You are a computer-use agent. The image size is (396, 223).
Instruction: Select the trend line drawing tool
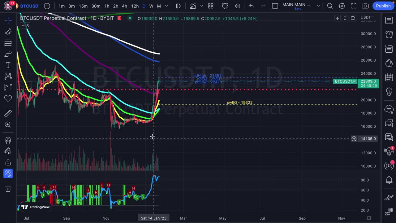(8, 32)
